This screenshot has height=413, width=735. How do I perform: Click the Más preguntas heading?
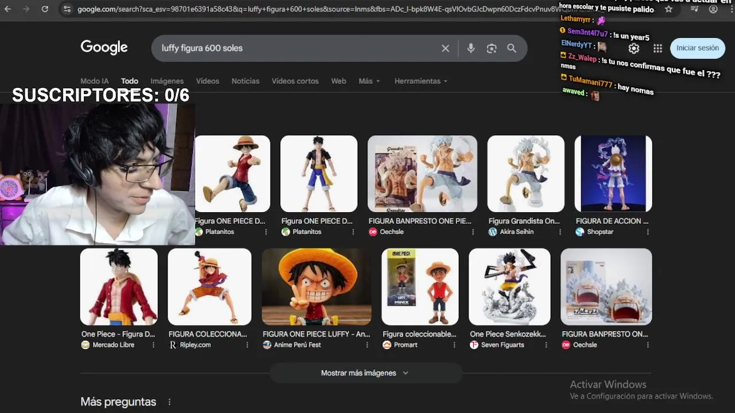(x=118, y=402)
